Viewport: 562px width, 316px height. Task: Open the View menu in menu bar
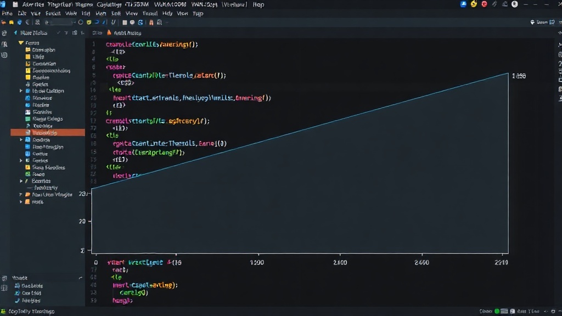click(132, 13)
